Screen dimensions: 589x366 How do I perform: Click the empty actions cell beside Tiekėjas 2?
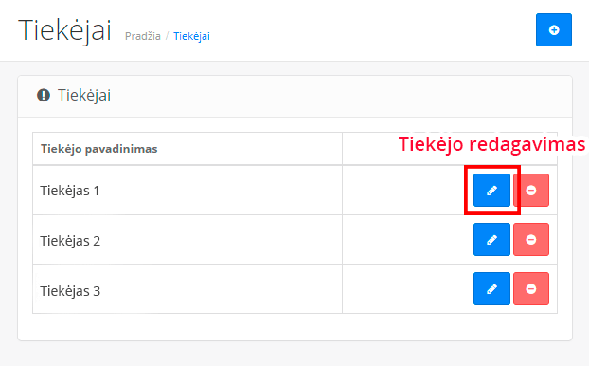(x=407, y=240)
